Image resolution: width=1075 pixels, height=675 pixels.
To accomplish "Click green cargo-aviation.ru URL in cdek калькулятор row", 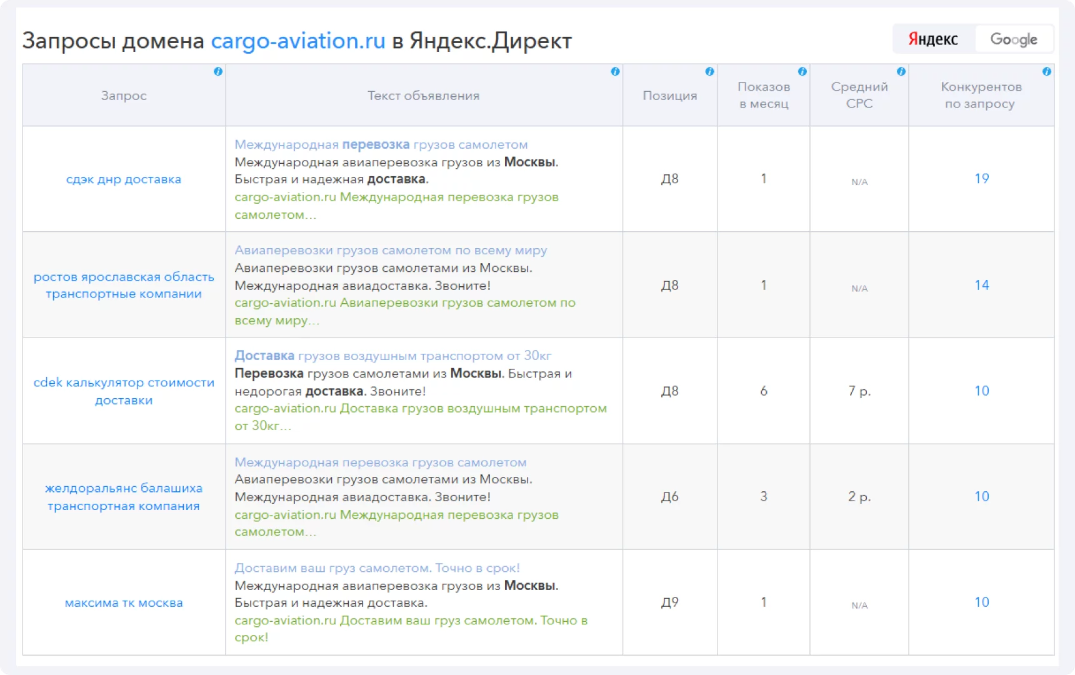I will 285,408.
